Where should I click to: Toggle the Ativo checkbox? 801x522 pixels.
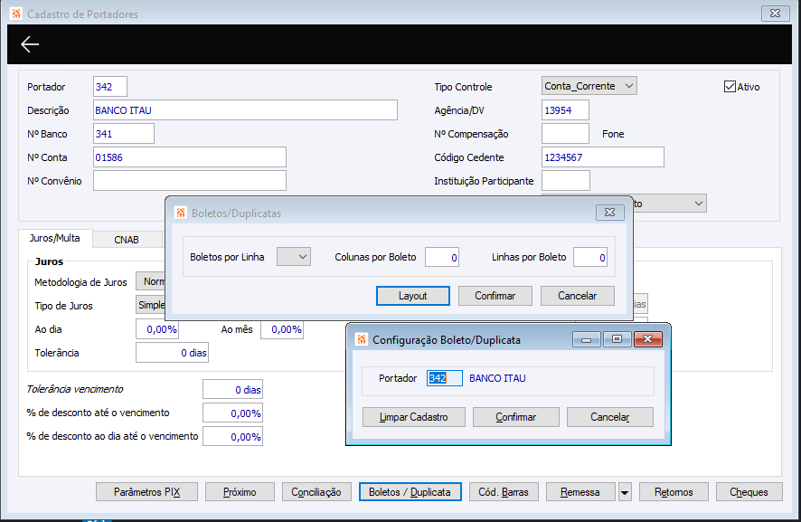730,87
